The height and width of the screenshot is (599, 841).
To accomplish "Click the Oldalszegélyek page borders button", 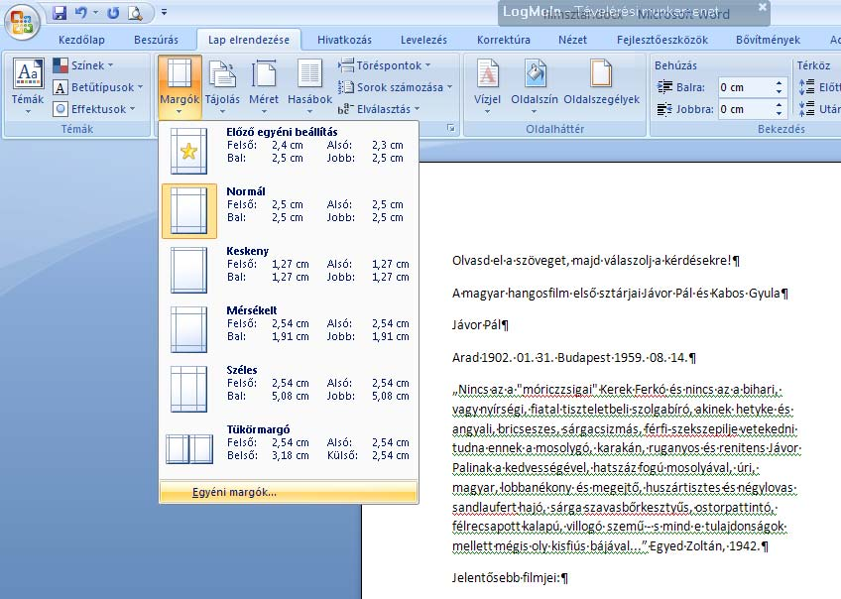I will coord(601,83).
